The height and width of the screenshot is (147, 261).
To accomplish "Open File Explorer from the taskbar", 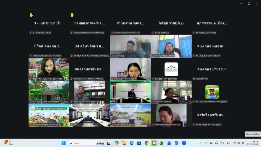I will pos(124,143).
